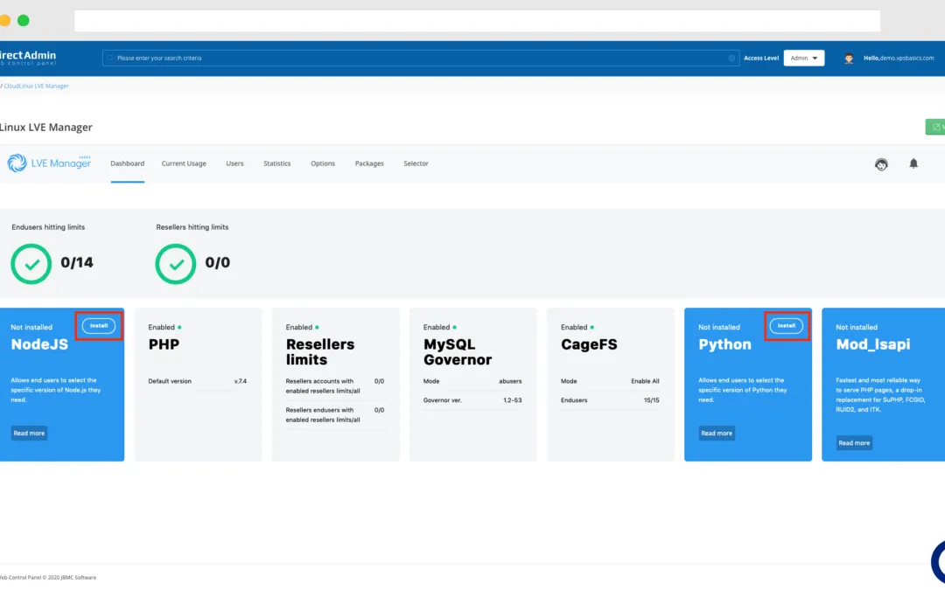The image size is (945, 590).
Task: Go to the Options tab
Action: pyautogui.click(x=323, y=163)
